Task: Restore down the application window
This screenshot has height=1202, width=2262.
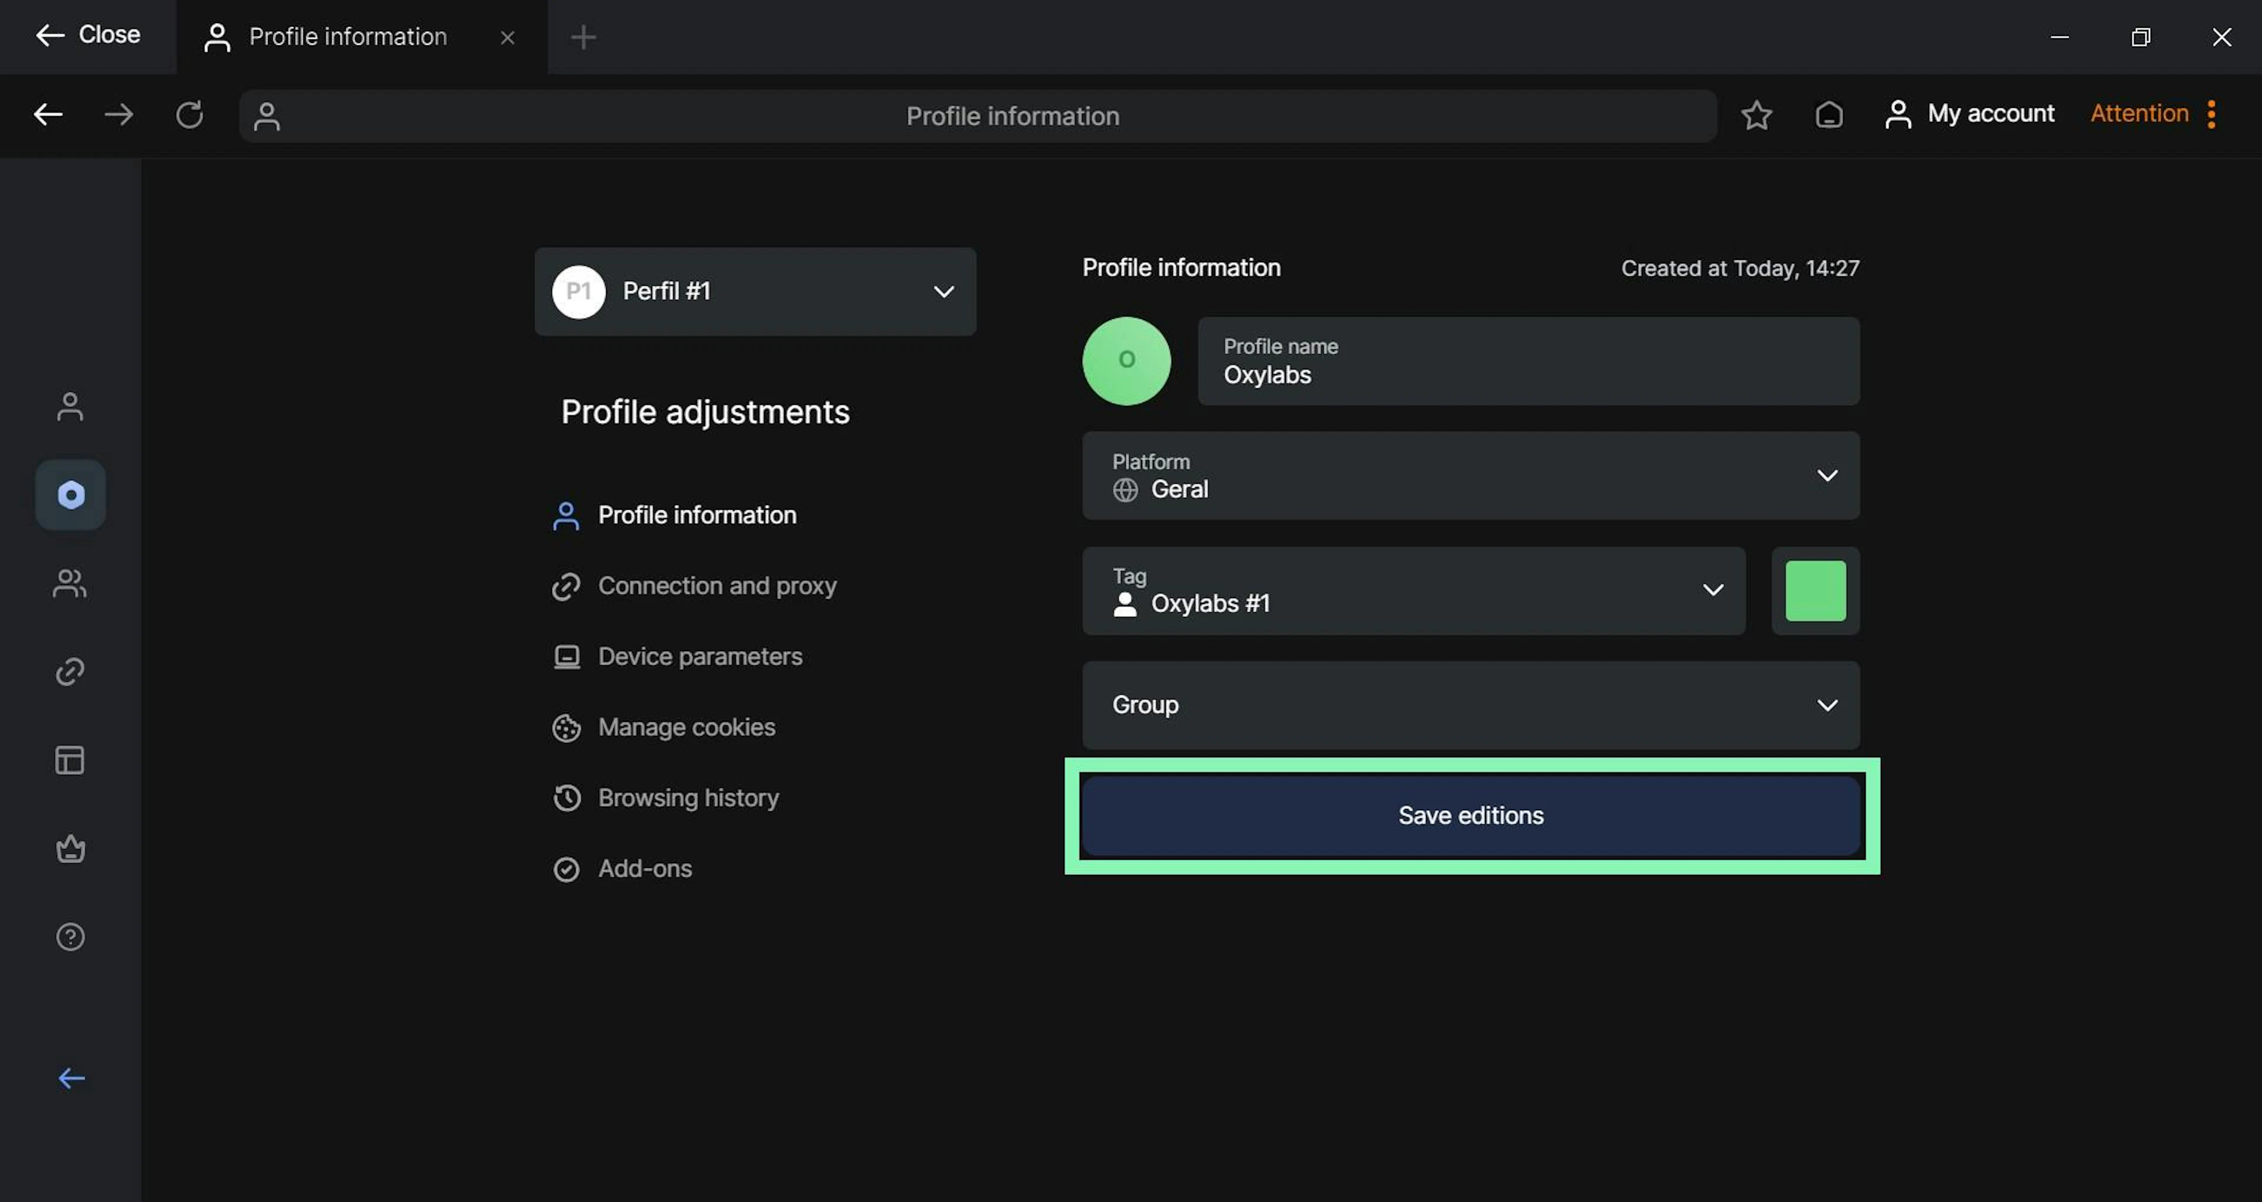Action: tap(2140, 37)
